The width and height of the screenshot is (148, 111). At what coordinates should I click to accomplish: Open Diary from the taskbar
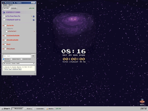pyautogui.click(x=28, y=109)
